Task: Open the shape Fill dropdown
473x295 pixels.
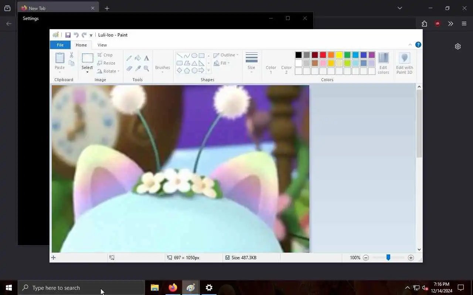Action: pyautogui.click(x=222, y=63)
